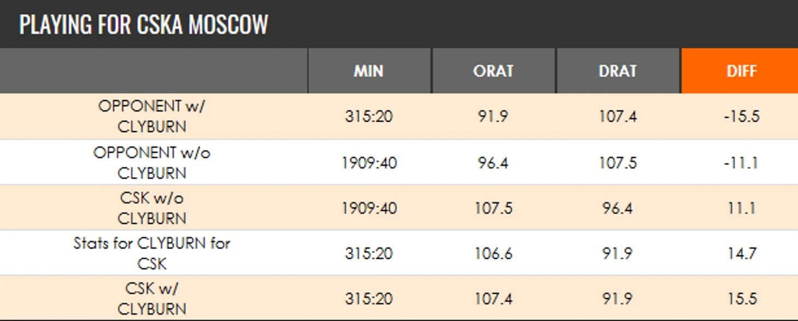
Task: Click the -15.5 DIFF value
Action: click(742, 116)
